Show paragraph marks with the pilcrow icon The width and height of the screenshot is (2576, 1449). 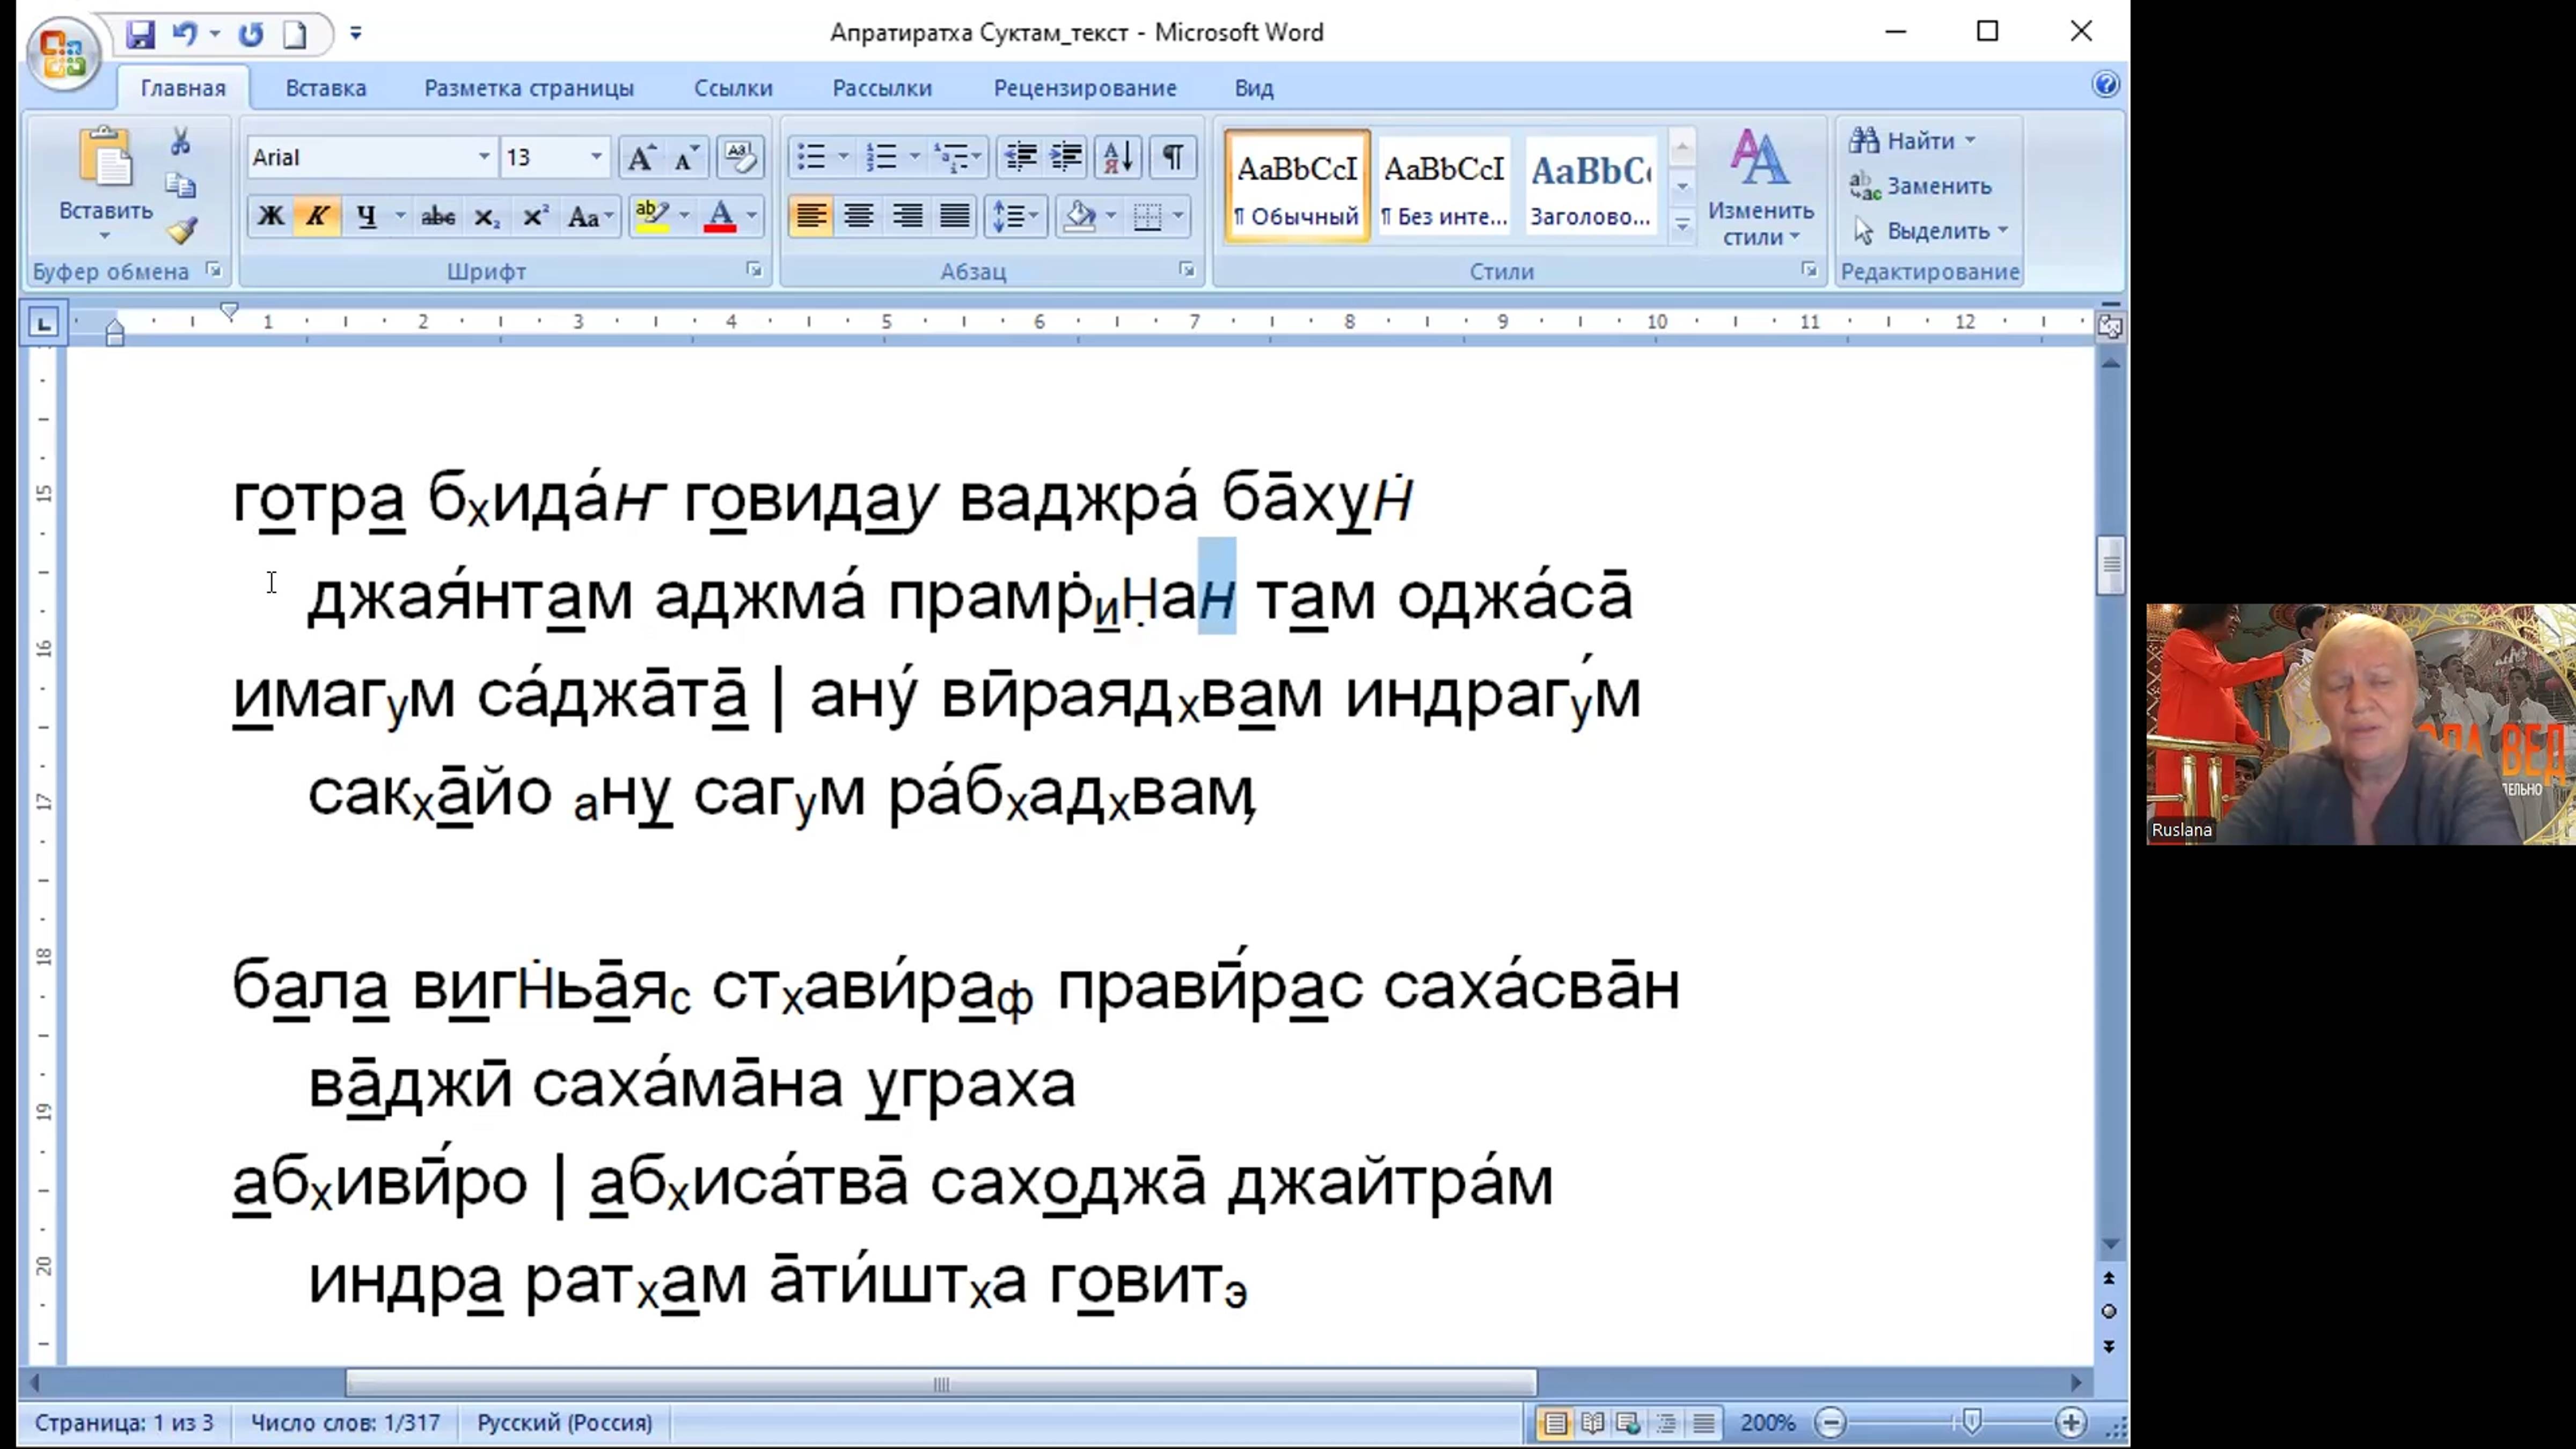(1173, 157)
